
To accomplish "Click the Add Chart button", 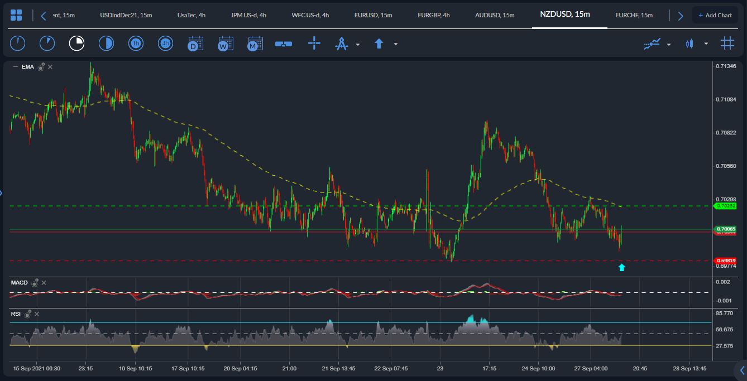I will (715, 15).
